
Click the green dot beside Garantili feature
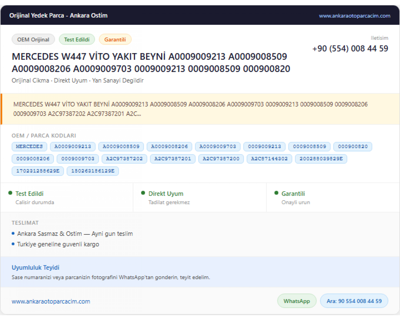(x=276, y=193)
